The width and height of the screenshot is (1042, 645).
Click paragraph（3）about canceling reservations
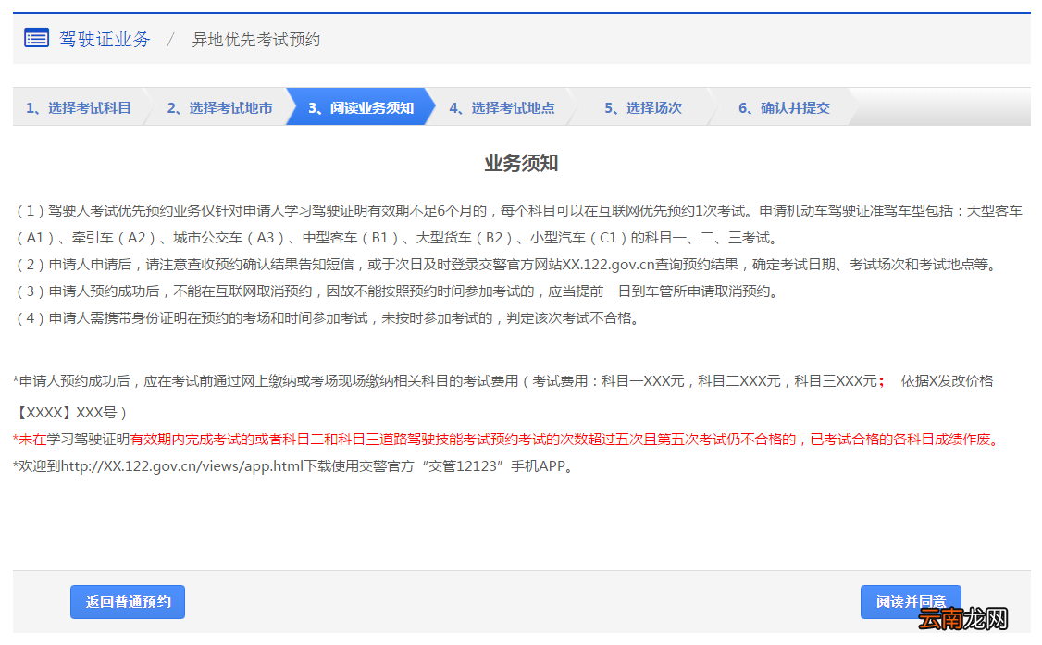tap(370, 290)
